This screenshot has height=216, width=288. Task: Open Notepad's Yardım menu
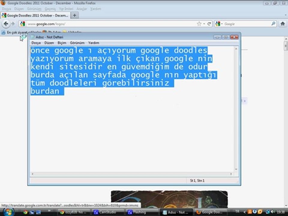pyautogui.click(x=94, y=43)
